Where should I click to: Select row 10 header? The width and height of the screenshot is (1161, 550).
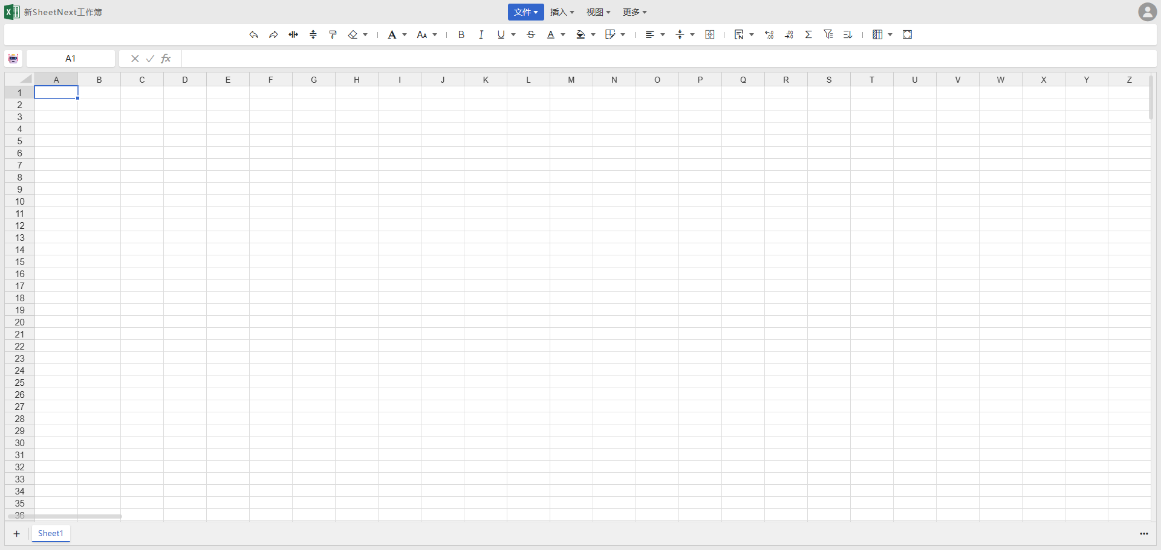coord(20,202)
